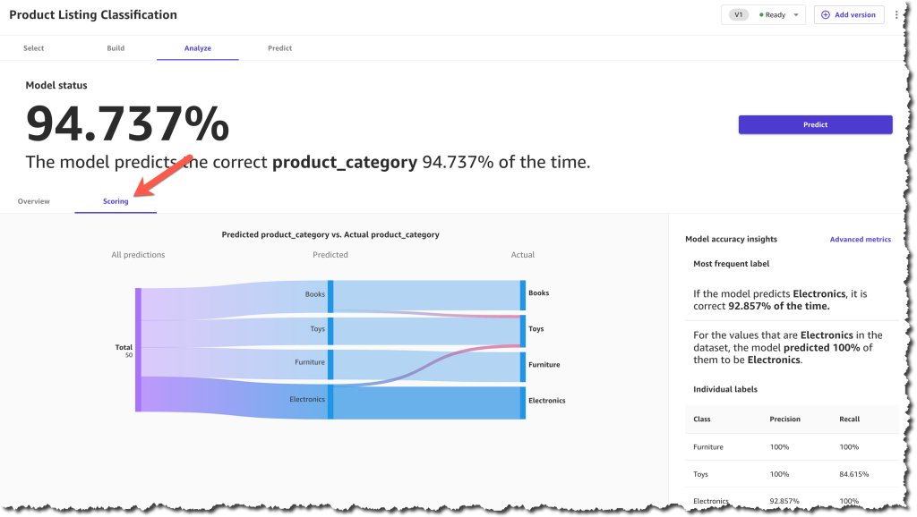Open the Advanced metrics link
917x517 pixels.
(x=861, y=239)
